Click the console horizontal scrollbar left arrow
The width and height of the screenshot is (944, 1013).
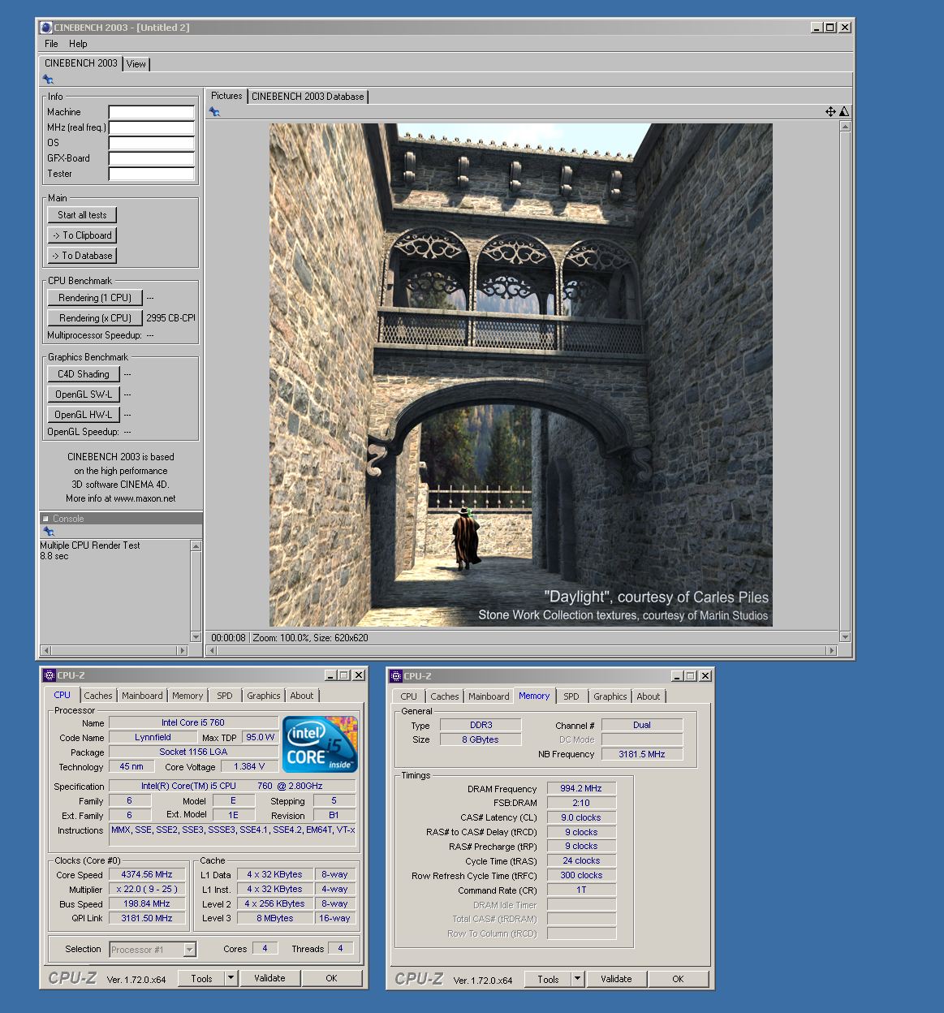(x=45, y=650)
